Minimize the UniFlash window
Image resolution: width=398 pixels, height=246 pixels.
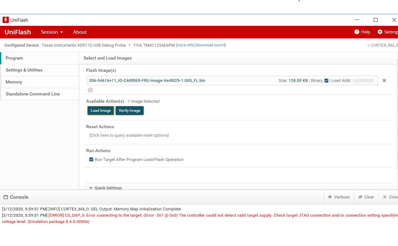click(357, 20)
